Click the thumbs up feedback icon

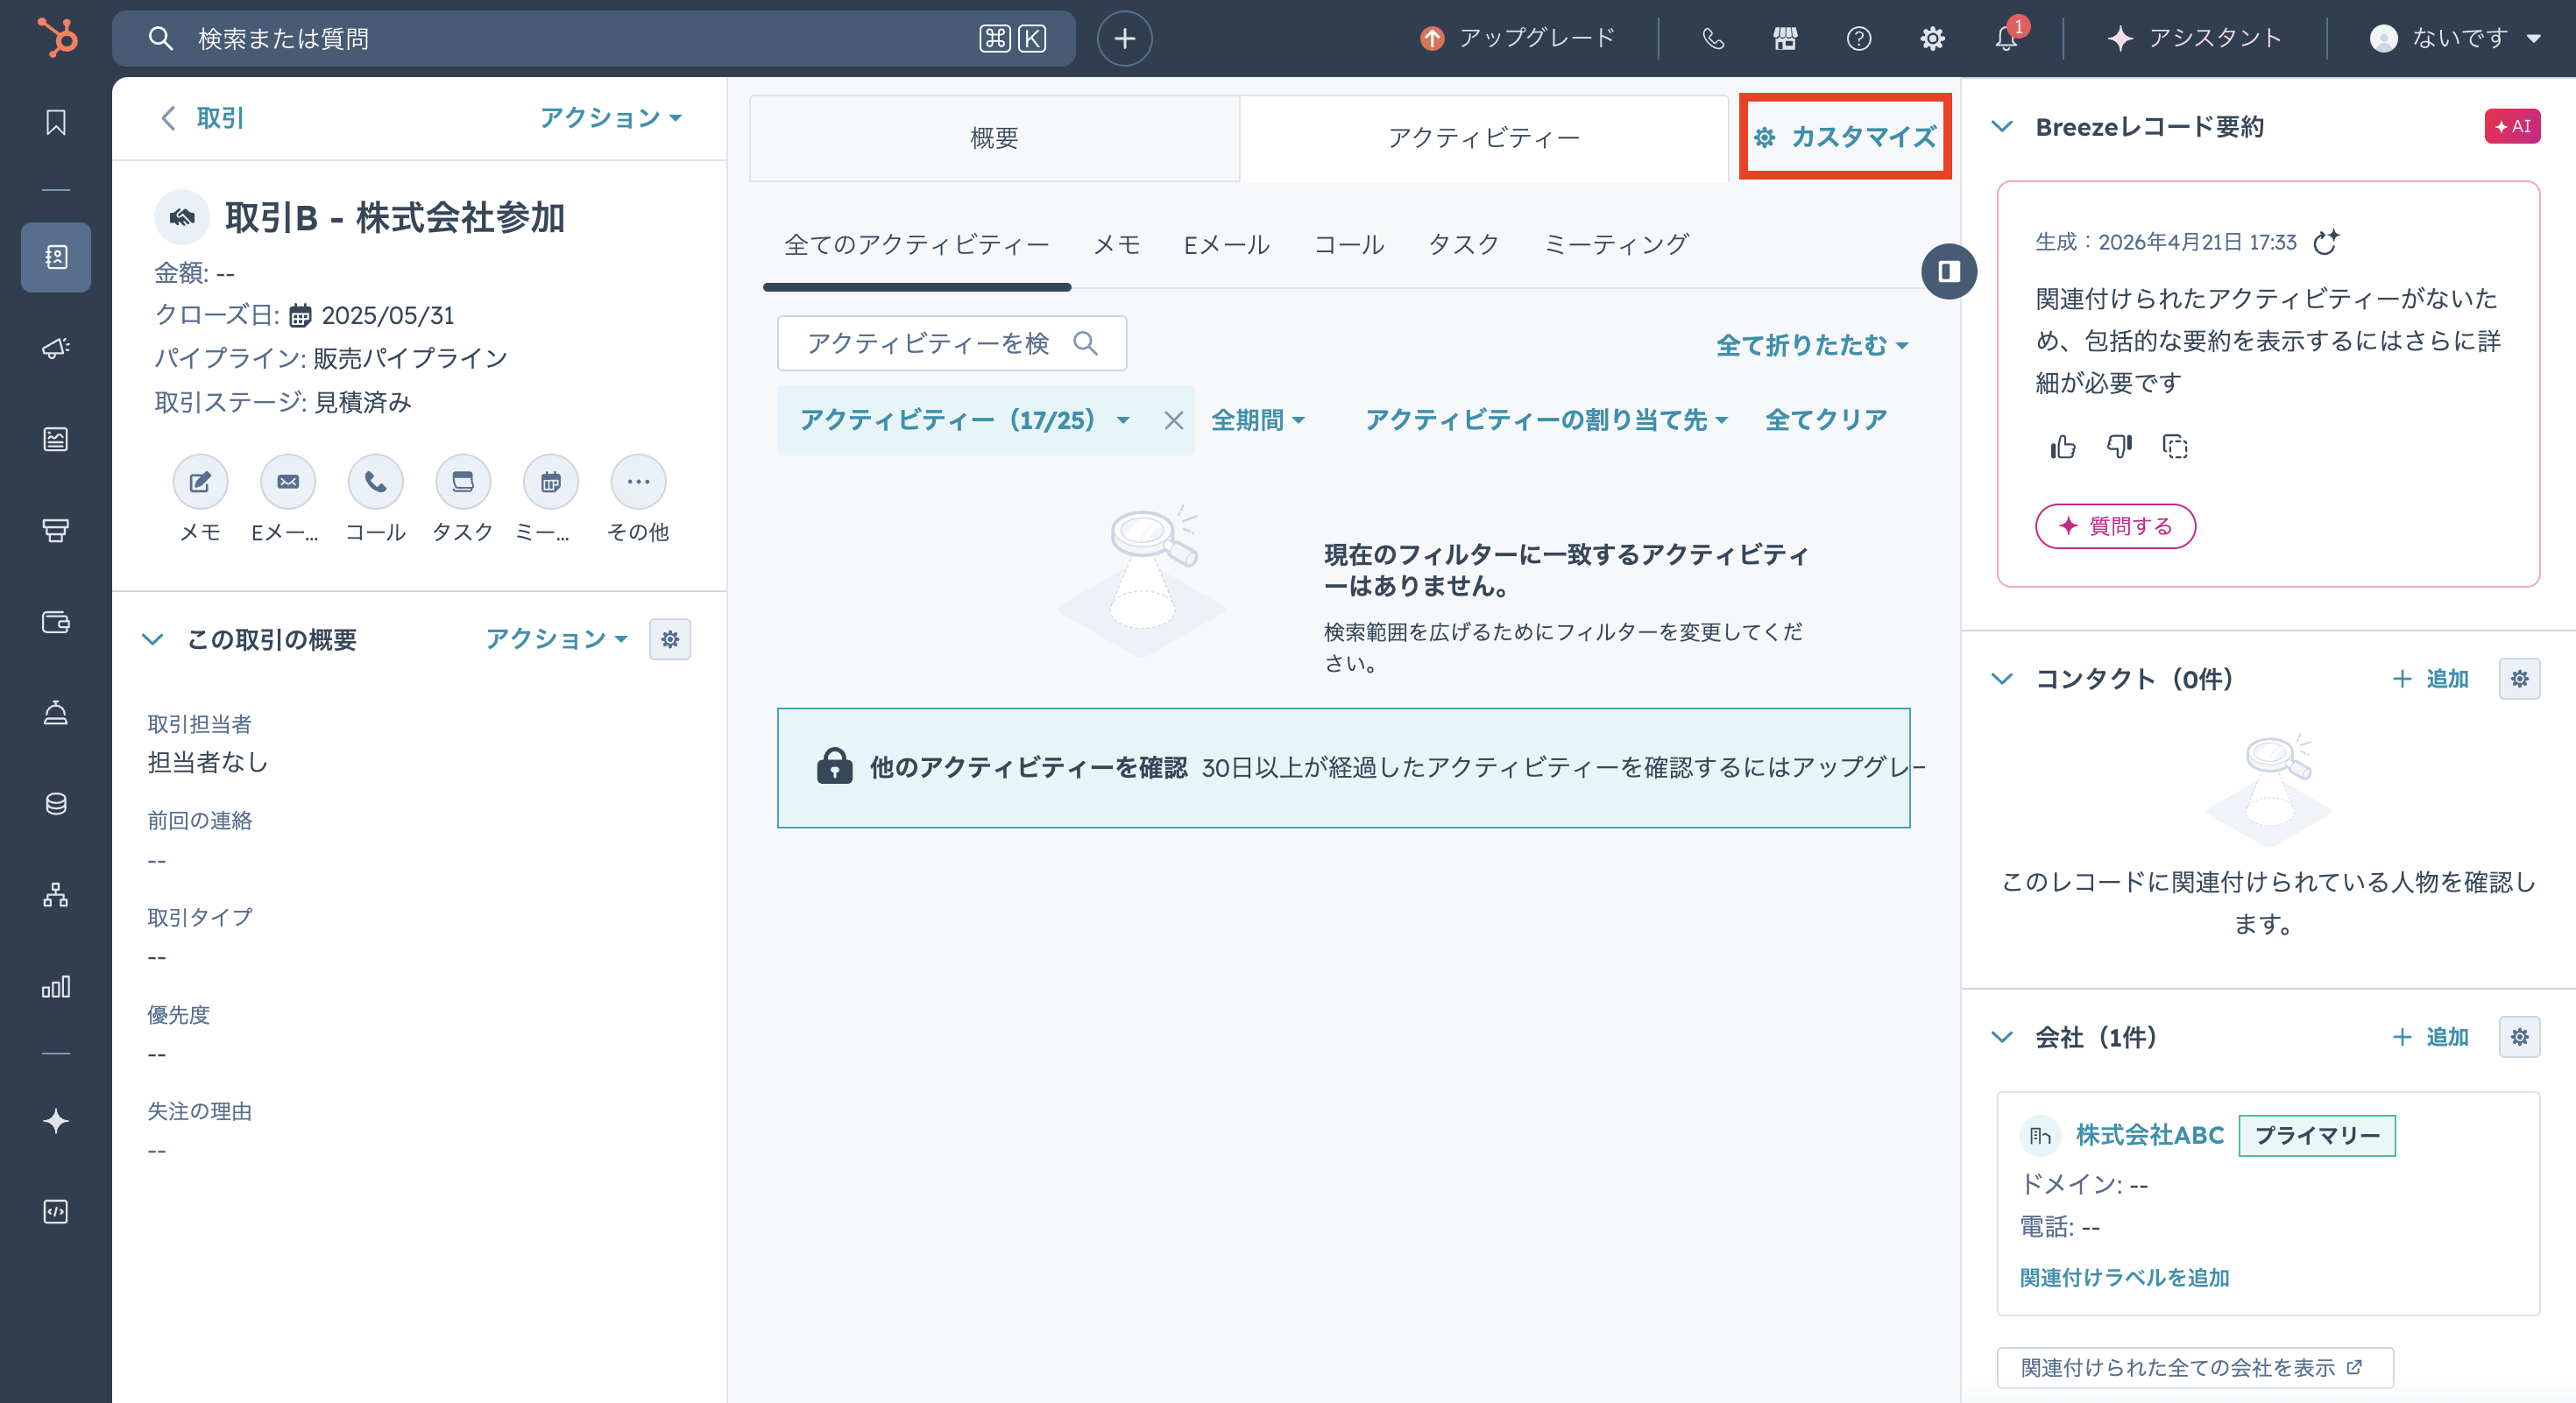coord(2062,447)
